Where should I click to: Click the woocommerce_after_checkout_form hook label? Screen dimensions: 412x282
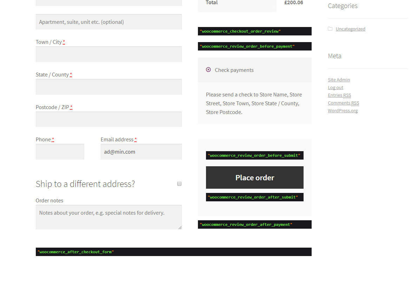(174, 252)
